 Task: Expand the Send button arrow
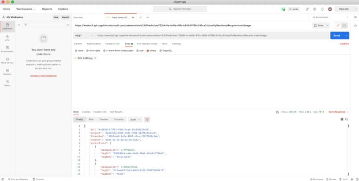coord(346,36)
